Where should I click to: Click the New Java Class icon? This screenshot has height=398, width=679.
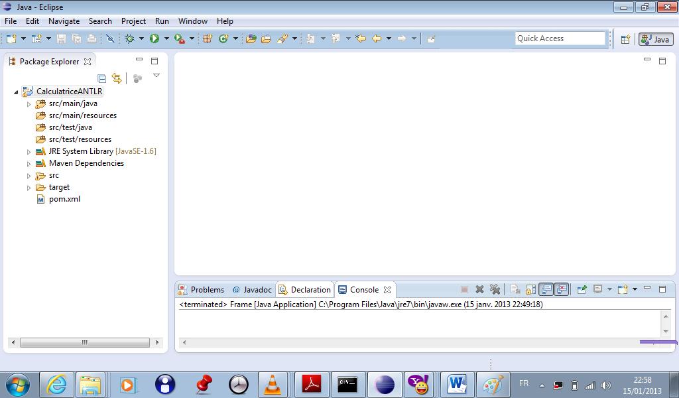pyautogui.click(x=223, y=39)
